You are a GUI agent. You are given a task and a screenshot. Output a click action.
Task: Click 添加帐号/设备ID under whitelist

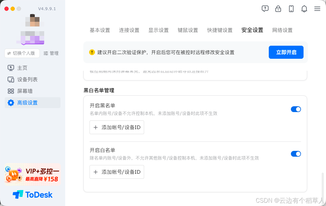[x=117, y=172]
